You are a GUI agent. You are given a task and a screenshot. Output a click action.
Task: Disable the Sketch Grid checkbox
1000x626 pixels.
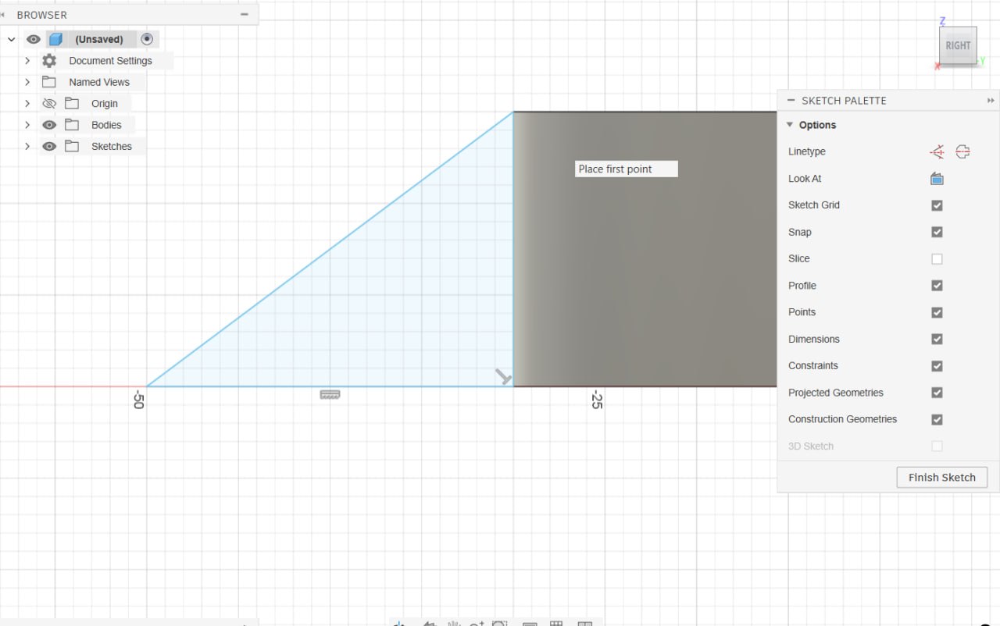point(937,205)
